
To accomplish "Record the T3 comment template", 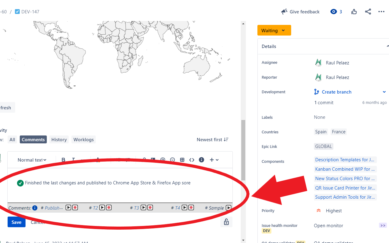I will pos(150,207).
